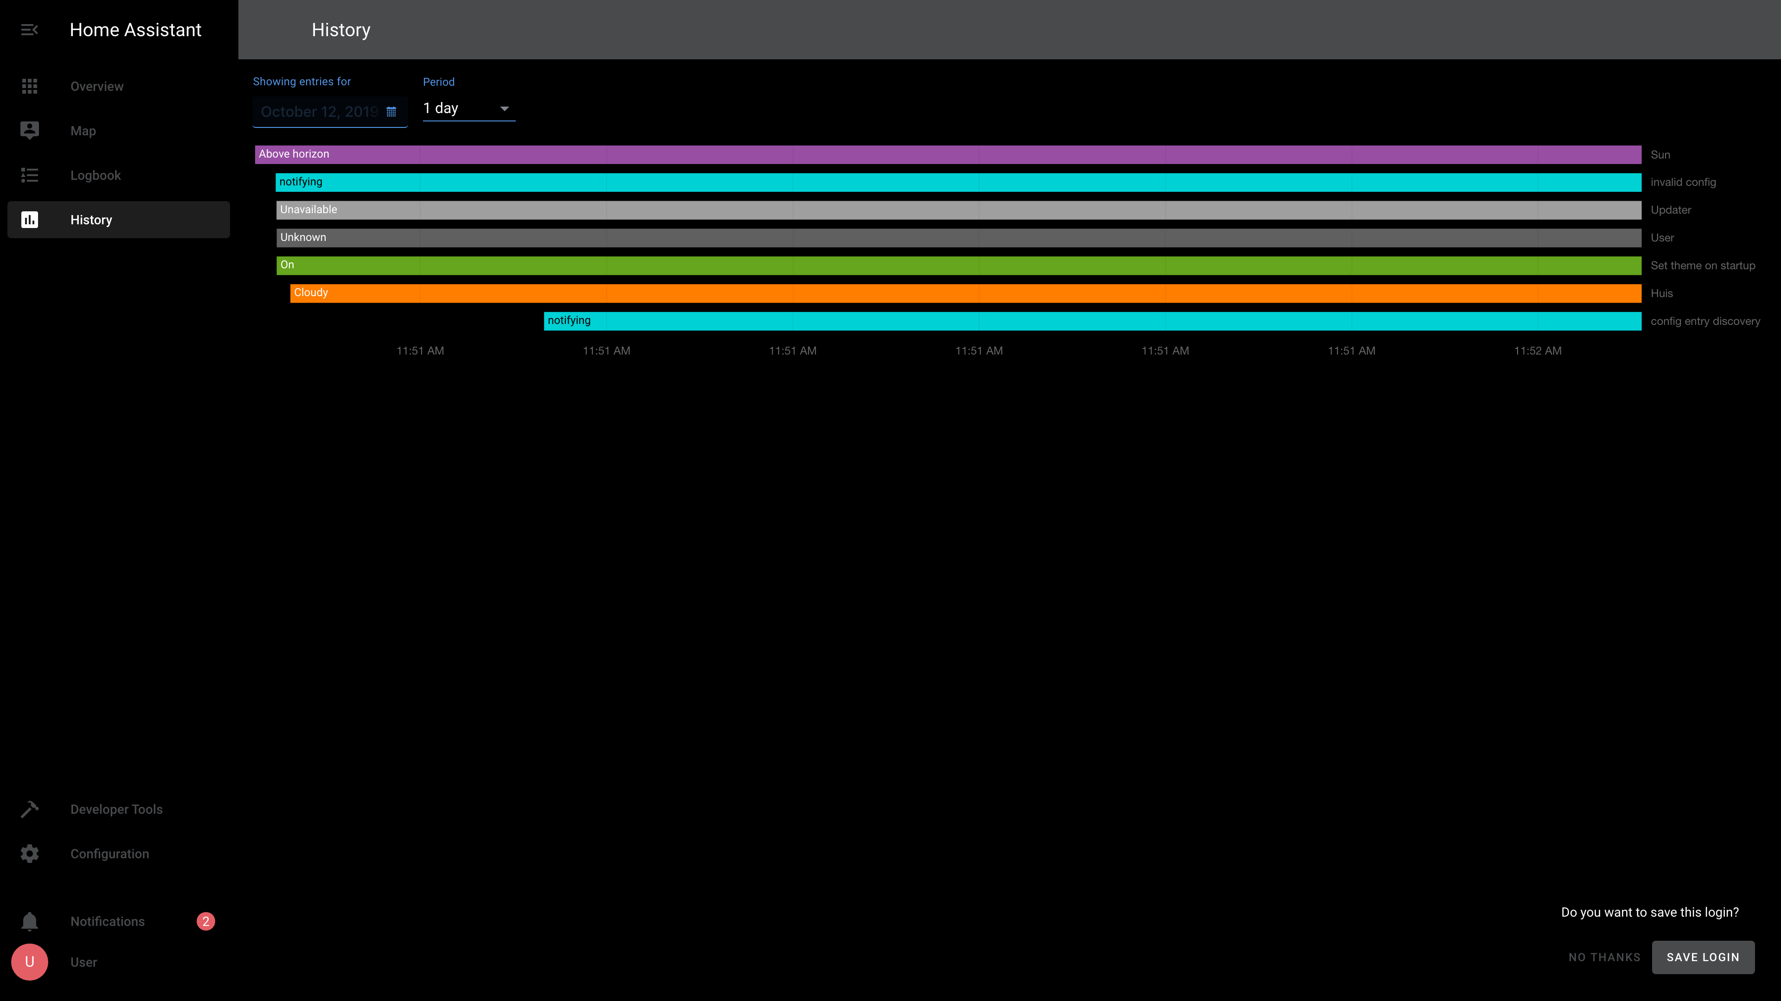1781x1001 pixels.
Task: Click the green On theme bar
Action: (x=958, y=265)
